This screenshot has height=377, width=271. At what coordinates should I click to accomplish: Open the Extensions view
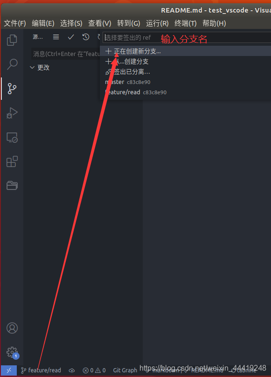pos(12,161)
